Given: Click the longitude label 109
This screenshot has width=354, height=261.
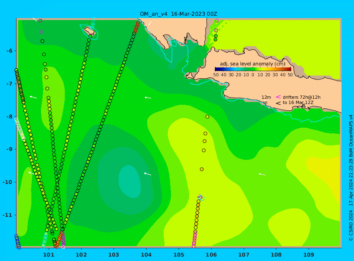Looking at the screenshot, I should pyautogui.click(x=309, y=255).
